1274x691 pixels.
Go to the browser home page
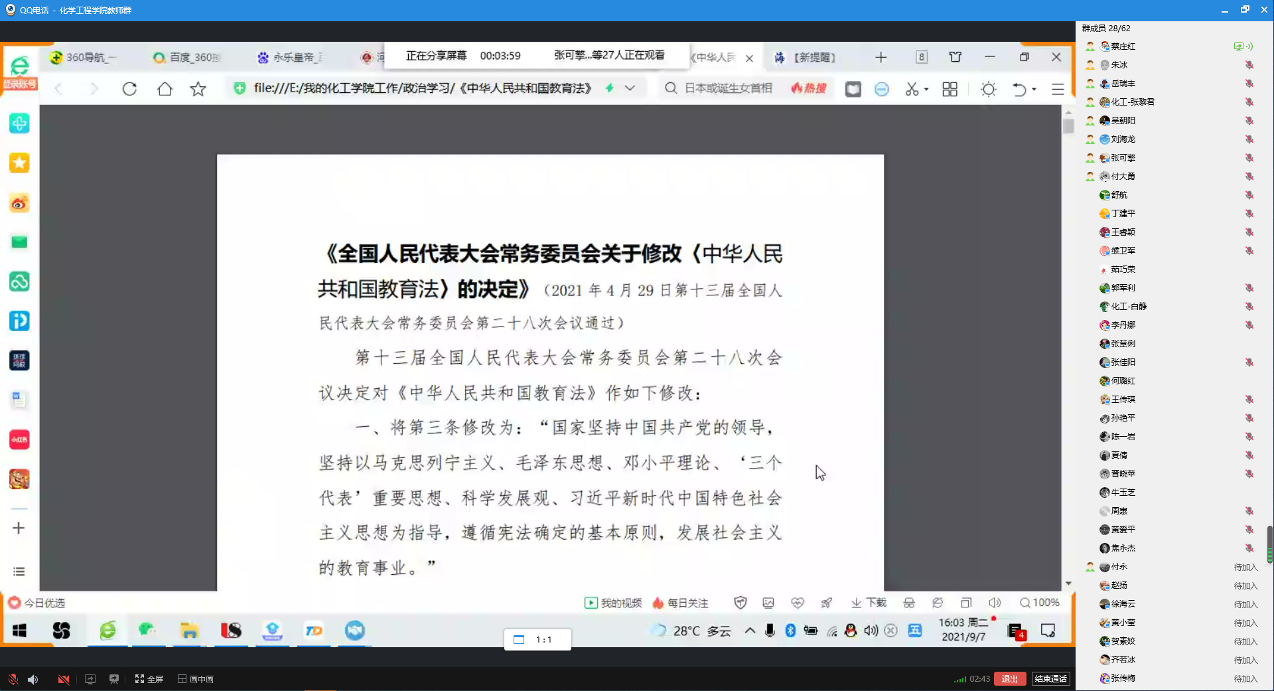coord(165,89)
